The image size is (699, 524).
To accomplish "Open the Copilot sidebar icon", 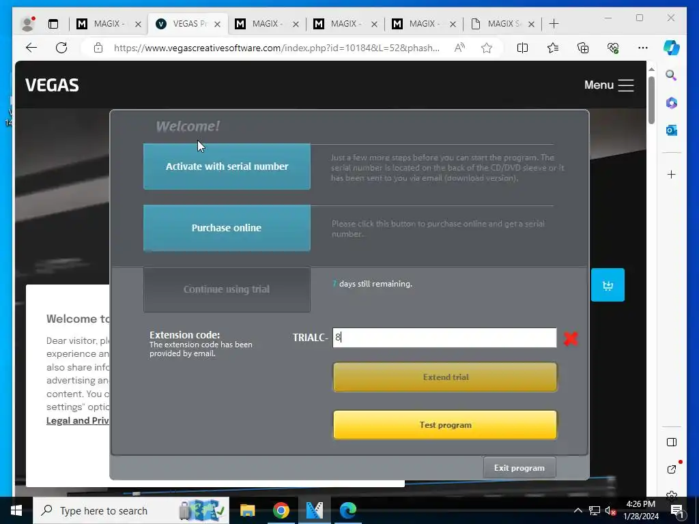I will (672, 48).
